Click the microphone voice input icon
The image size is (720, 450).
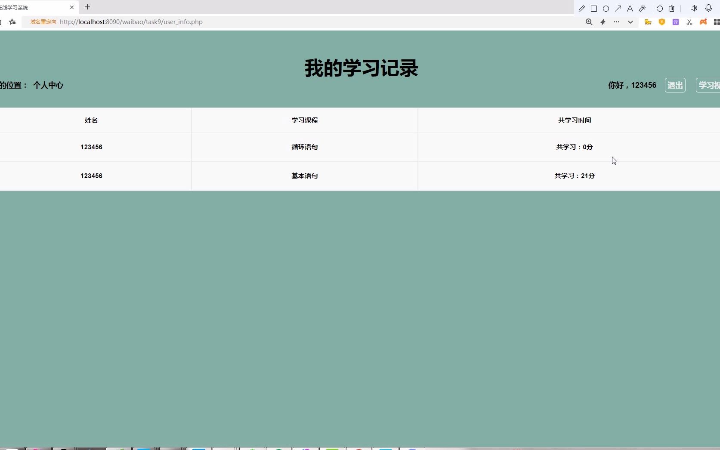point(708,8)
